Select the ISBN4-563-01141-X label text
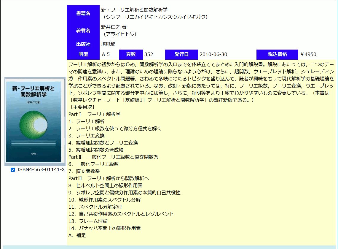 point(41,169)
